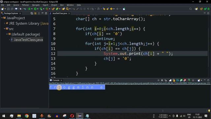The image size is (211, 119).
Task: Toggle Link with Editor in Package Explorer
Action: (x=35, y=13)
